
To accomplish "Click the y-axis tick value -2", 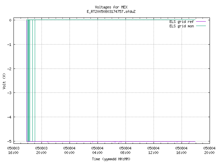I will (9, 69).
